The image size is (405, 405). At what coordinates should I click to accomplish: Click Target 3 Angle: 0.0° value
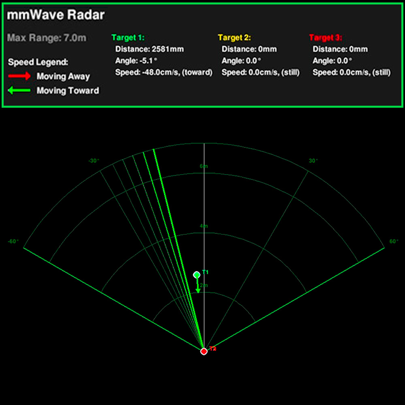click(332, 61)
